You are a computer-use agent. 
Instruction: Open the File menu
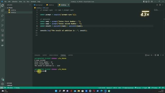5,2
